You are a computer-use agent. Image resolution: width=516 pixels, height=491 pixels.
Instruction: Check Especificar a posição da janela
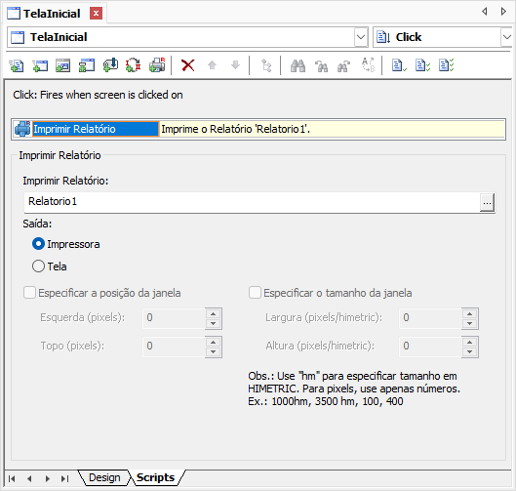point(29,293)
